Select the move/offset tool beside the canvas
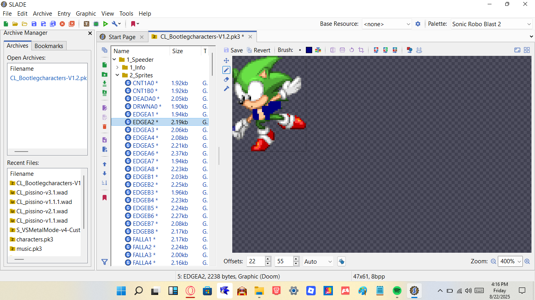 [226, 61]
